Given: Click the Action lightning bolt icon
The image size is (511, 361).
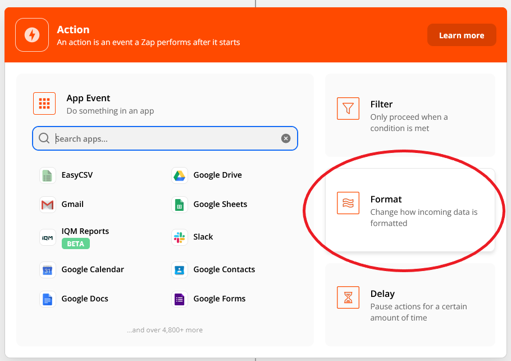Looking at the screenshot, I should pyautogui.click(x=32, y=35).
